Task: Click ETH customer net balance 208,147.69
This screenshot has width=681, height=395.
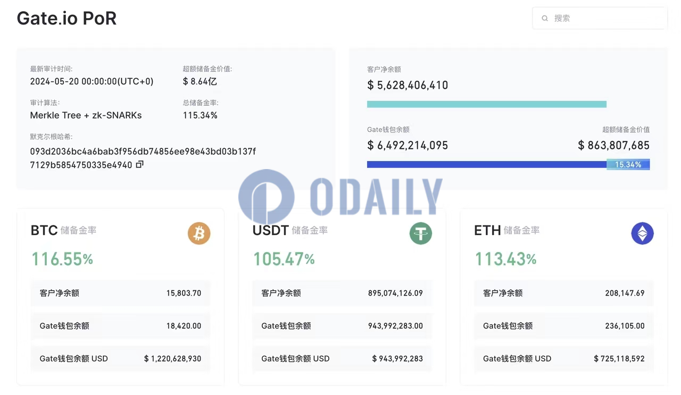Action: [625, 293]
